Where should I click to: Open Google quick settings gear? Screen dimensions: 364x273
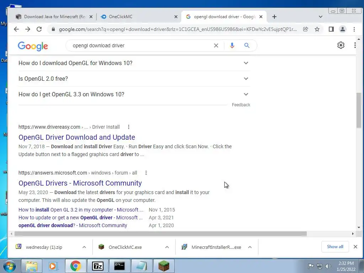341,45
